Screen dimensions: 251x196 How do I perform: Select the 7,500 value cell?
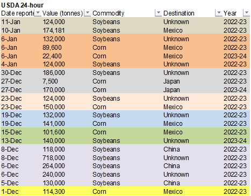click(50, 81)
